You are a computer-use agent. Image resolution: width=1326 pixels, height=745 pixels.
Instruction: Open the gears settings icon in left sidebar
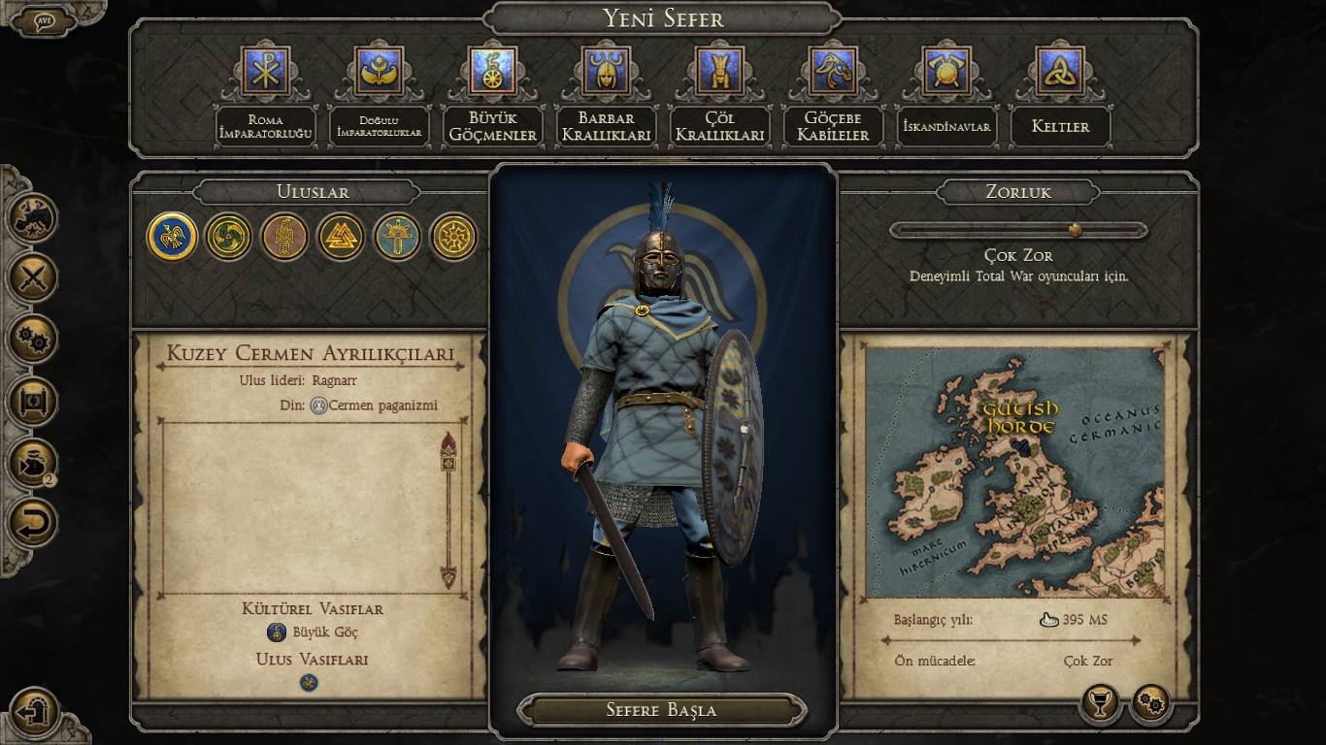click(34, 340)
